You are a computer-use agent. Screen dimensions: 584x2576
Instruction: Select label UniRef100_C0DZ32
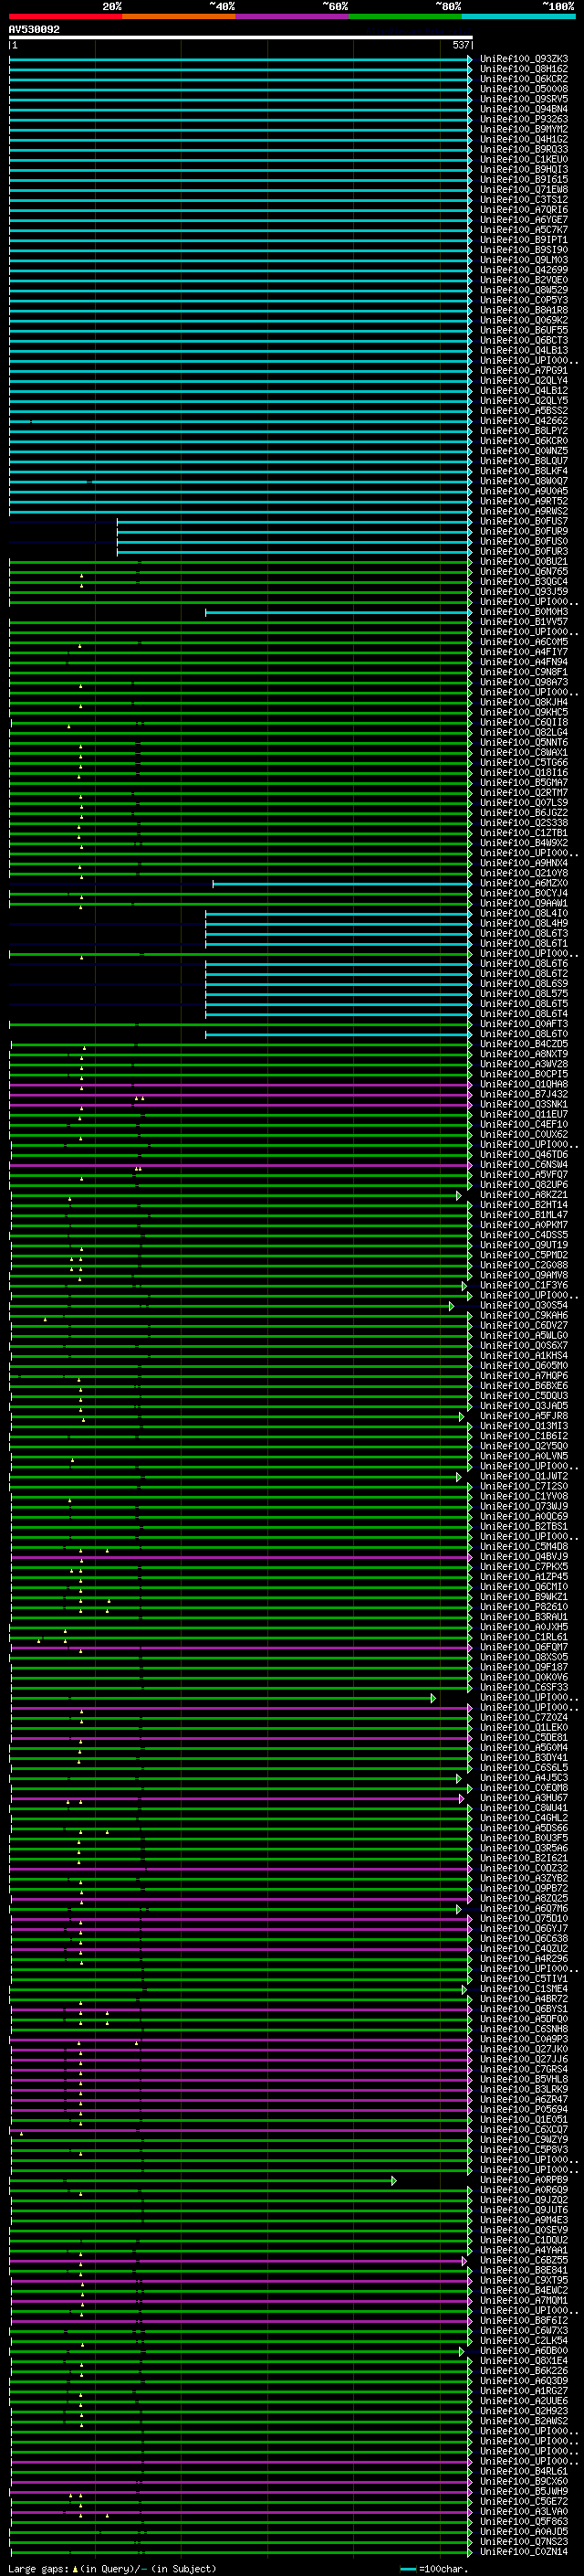click(524, 1869)
